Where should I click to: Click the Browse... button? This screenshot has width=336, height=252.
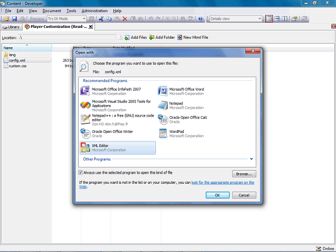(x=244, y=174)
